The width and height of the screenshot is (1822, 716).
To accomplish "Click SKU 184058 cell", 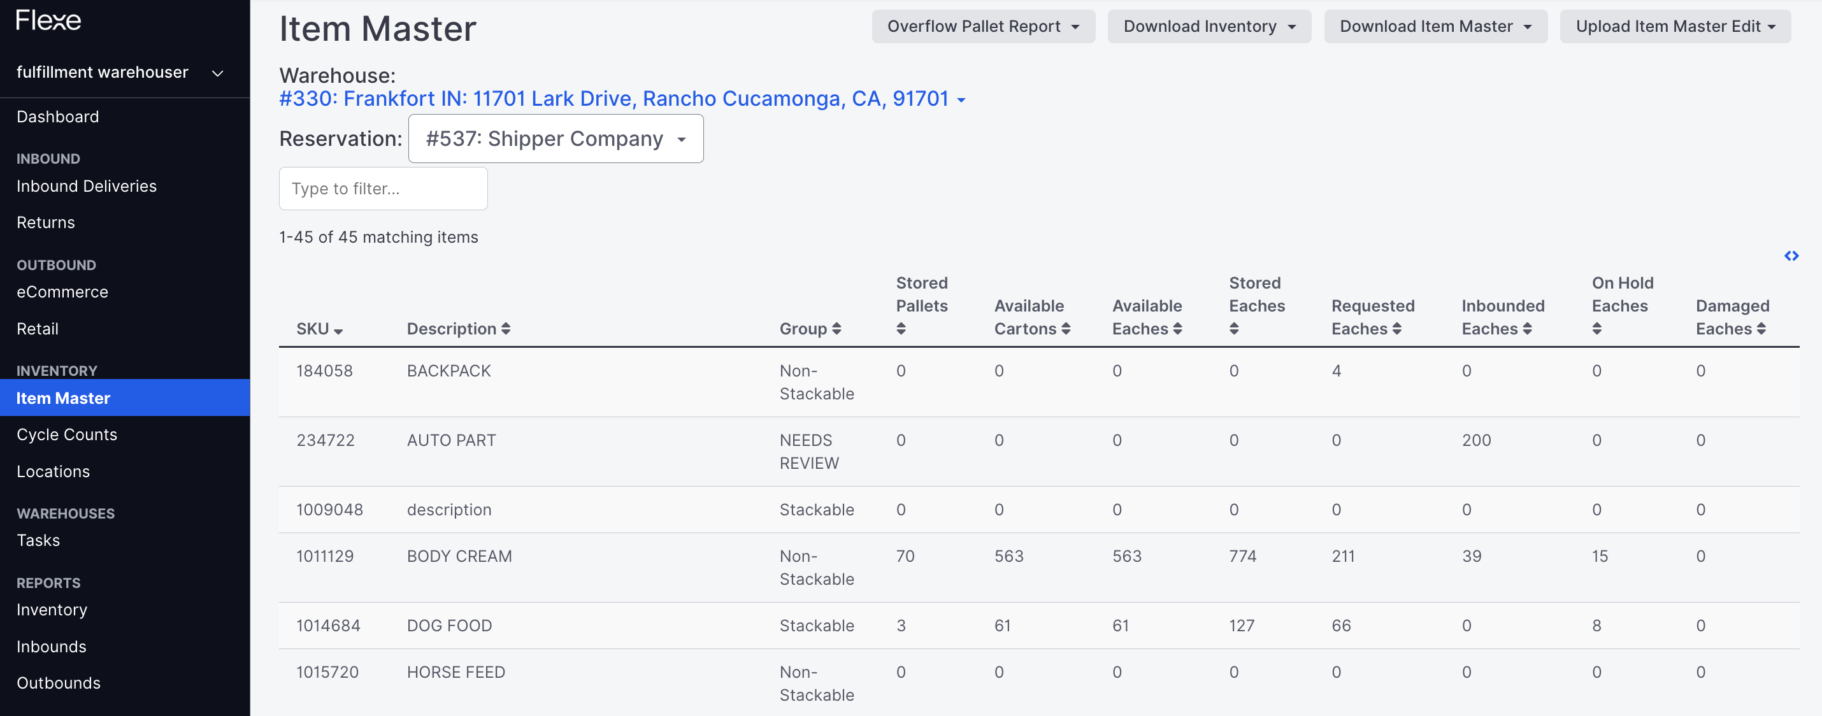I will click(324, 371).
